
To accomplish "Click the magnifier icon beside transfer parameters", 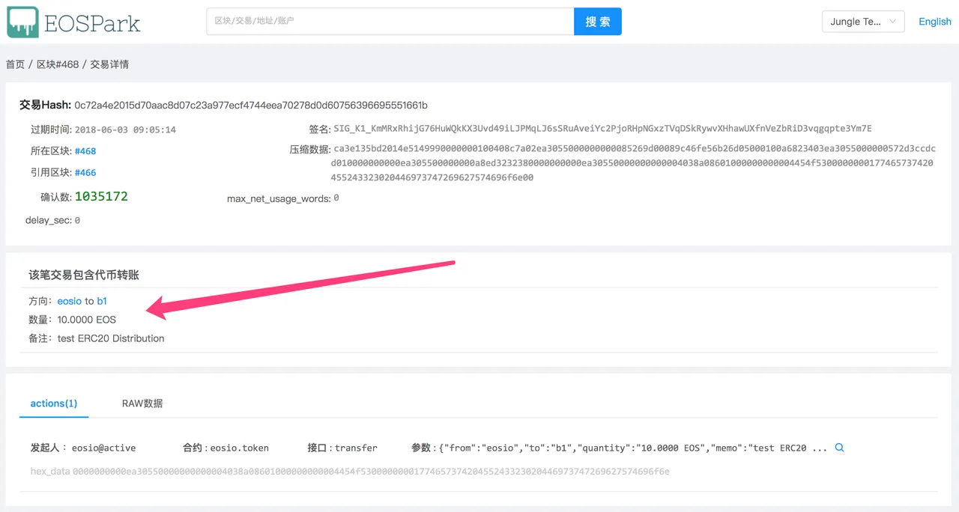I will click(x=840, y=448).
